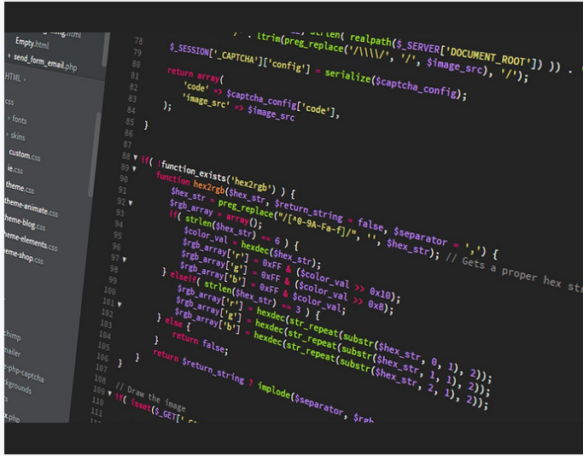Image resolution: width=583 pixels, height=456 pixels.
Task: Open Empty.html in the sidebar
Action: pyautogui.click(x=32, y=44)
